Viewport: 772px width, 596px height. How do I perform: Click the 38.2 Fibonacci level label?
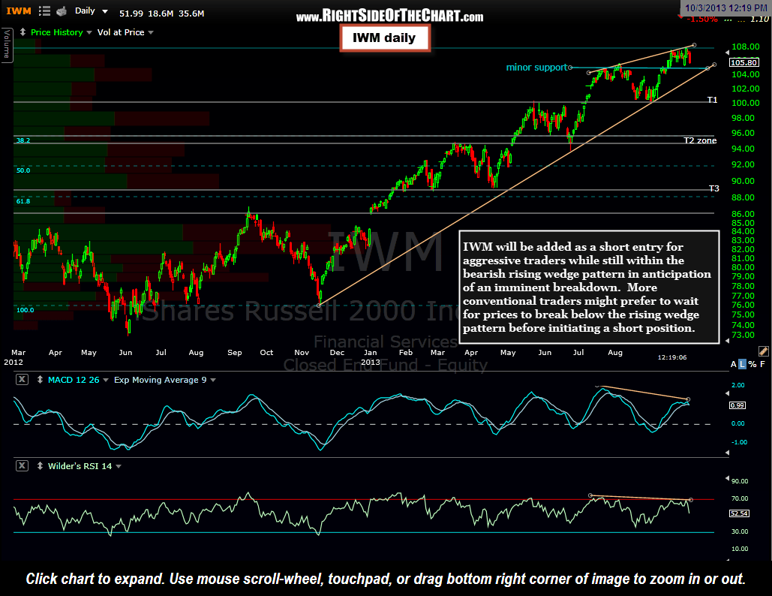tap(23, 140)
